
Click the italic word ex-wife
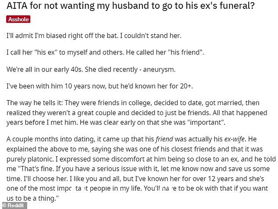click(235, 139)
